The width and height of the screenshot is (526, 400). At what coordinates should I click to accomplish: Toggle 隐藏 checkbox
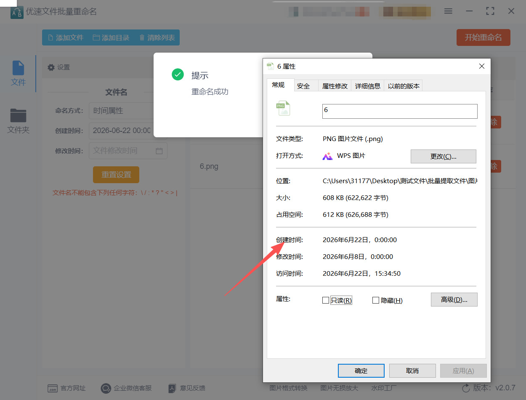[x=376, y=300]
